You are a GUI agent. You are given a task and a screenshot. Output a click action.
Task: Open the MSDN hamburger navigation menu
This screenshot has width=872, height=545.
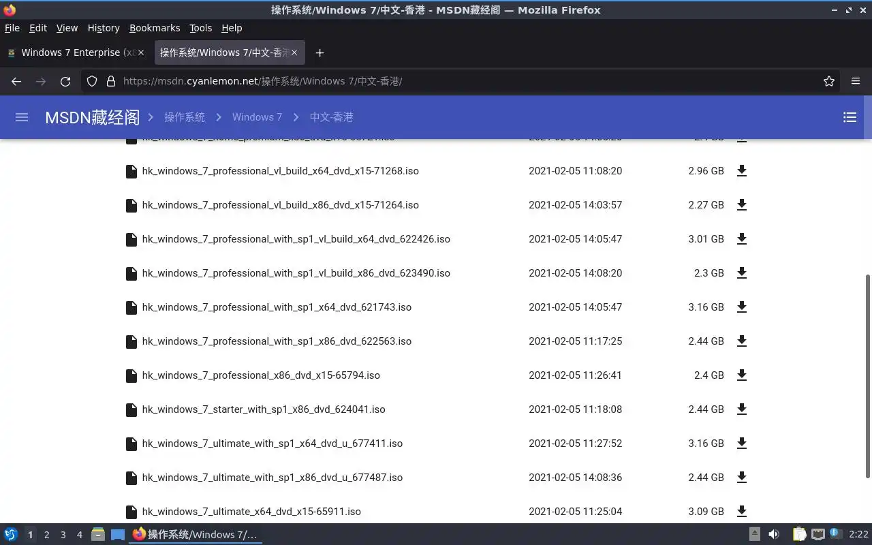tap(22, 117)
